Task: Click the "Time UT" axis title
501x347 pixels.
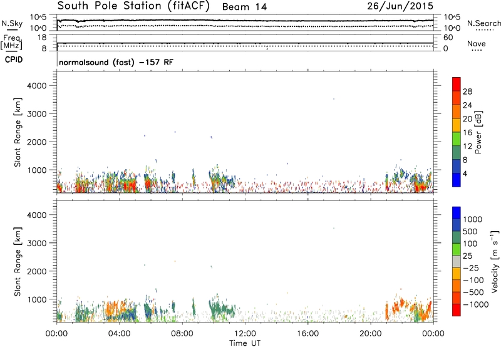Action: click(245, 343)
